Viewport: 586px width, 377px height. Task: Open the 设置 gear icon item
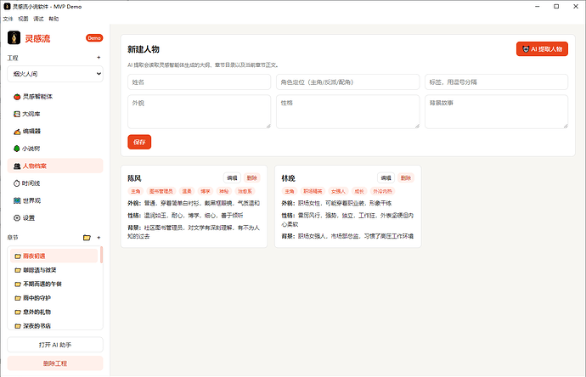[16, 218]
